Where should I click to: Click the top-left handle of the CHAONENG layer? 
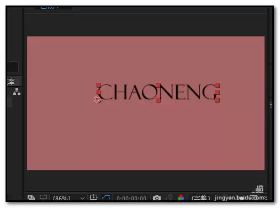(x=98, y=85)
